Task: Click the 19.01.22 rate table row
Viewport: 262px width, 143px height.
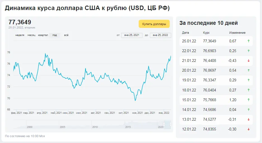Action: pos(216,80)
